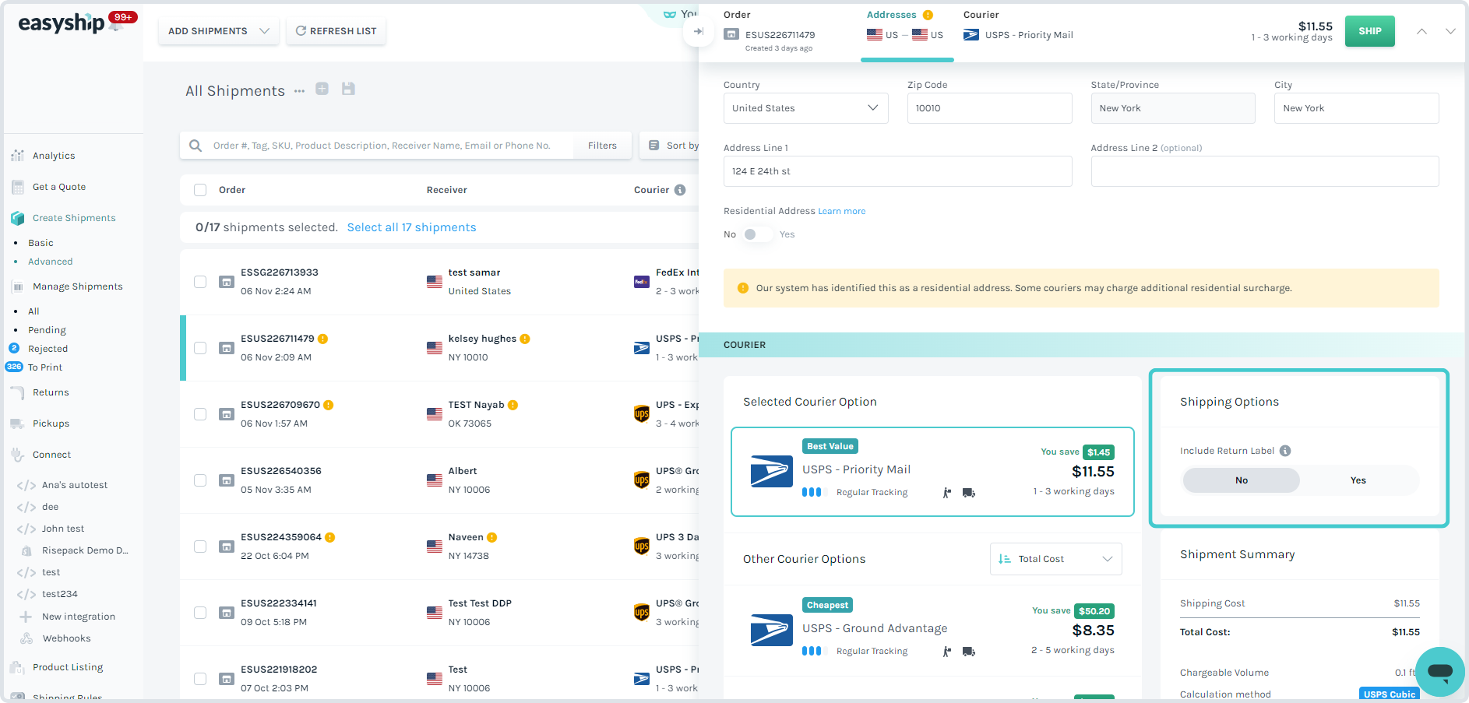This screenshot has width=1469, height=703.
Task: Open Advanced under Create Shipments
Action: point(50,262)
